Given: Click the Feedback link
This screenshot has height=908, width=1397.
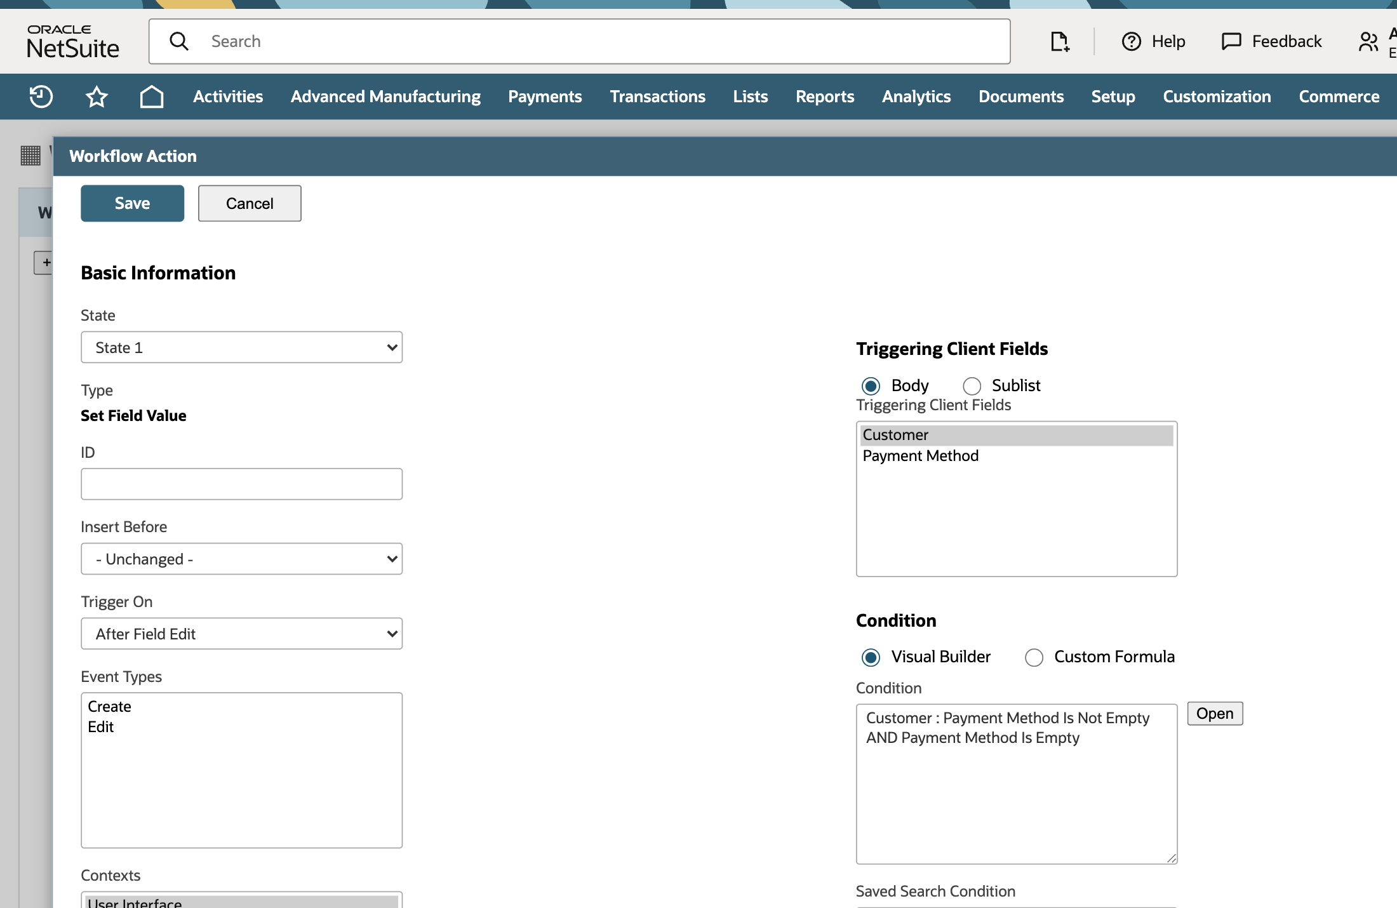Looking at the screenshot, I should [x=1287, y=41].
